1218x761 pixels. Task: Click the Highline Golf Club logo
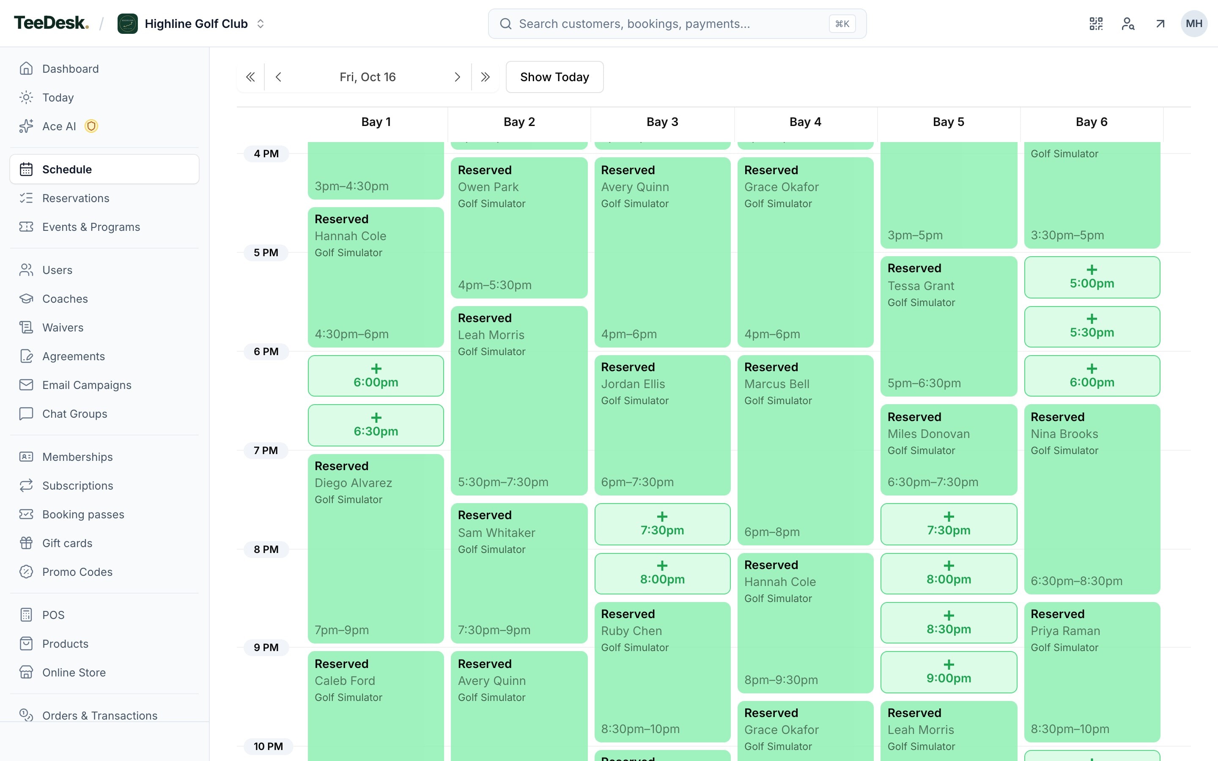[x=127, y=24]
